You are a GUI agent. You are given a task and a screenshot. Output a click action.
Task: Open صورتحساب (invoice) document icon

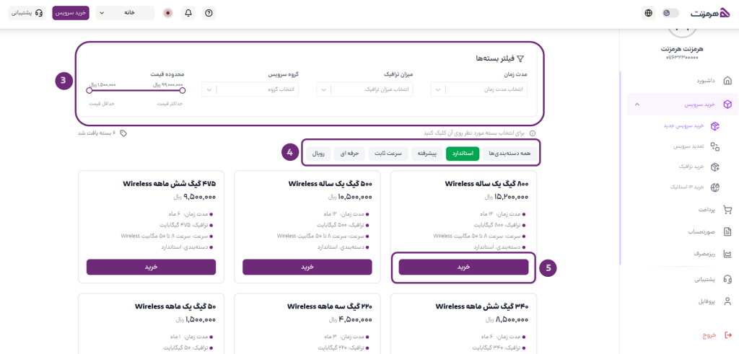point(727,231)
